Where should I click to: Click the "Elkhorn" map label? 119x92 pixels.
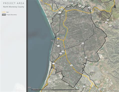(70, 37)
